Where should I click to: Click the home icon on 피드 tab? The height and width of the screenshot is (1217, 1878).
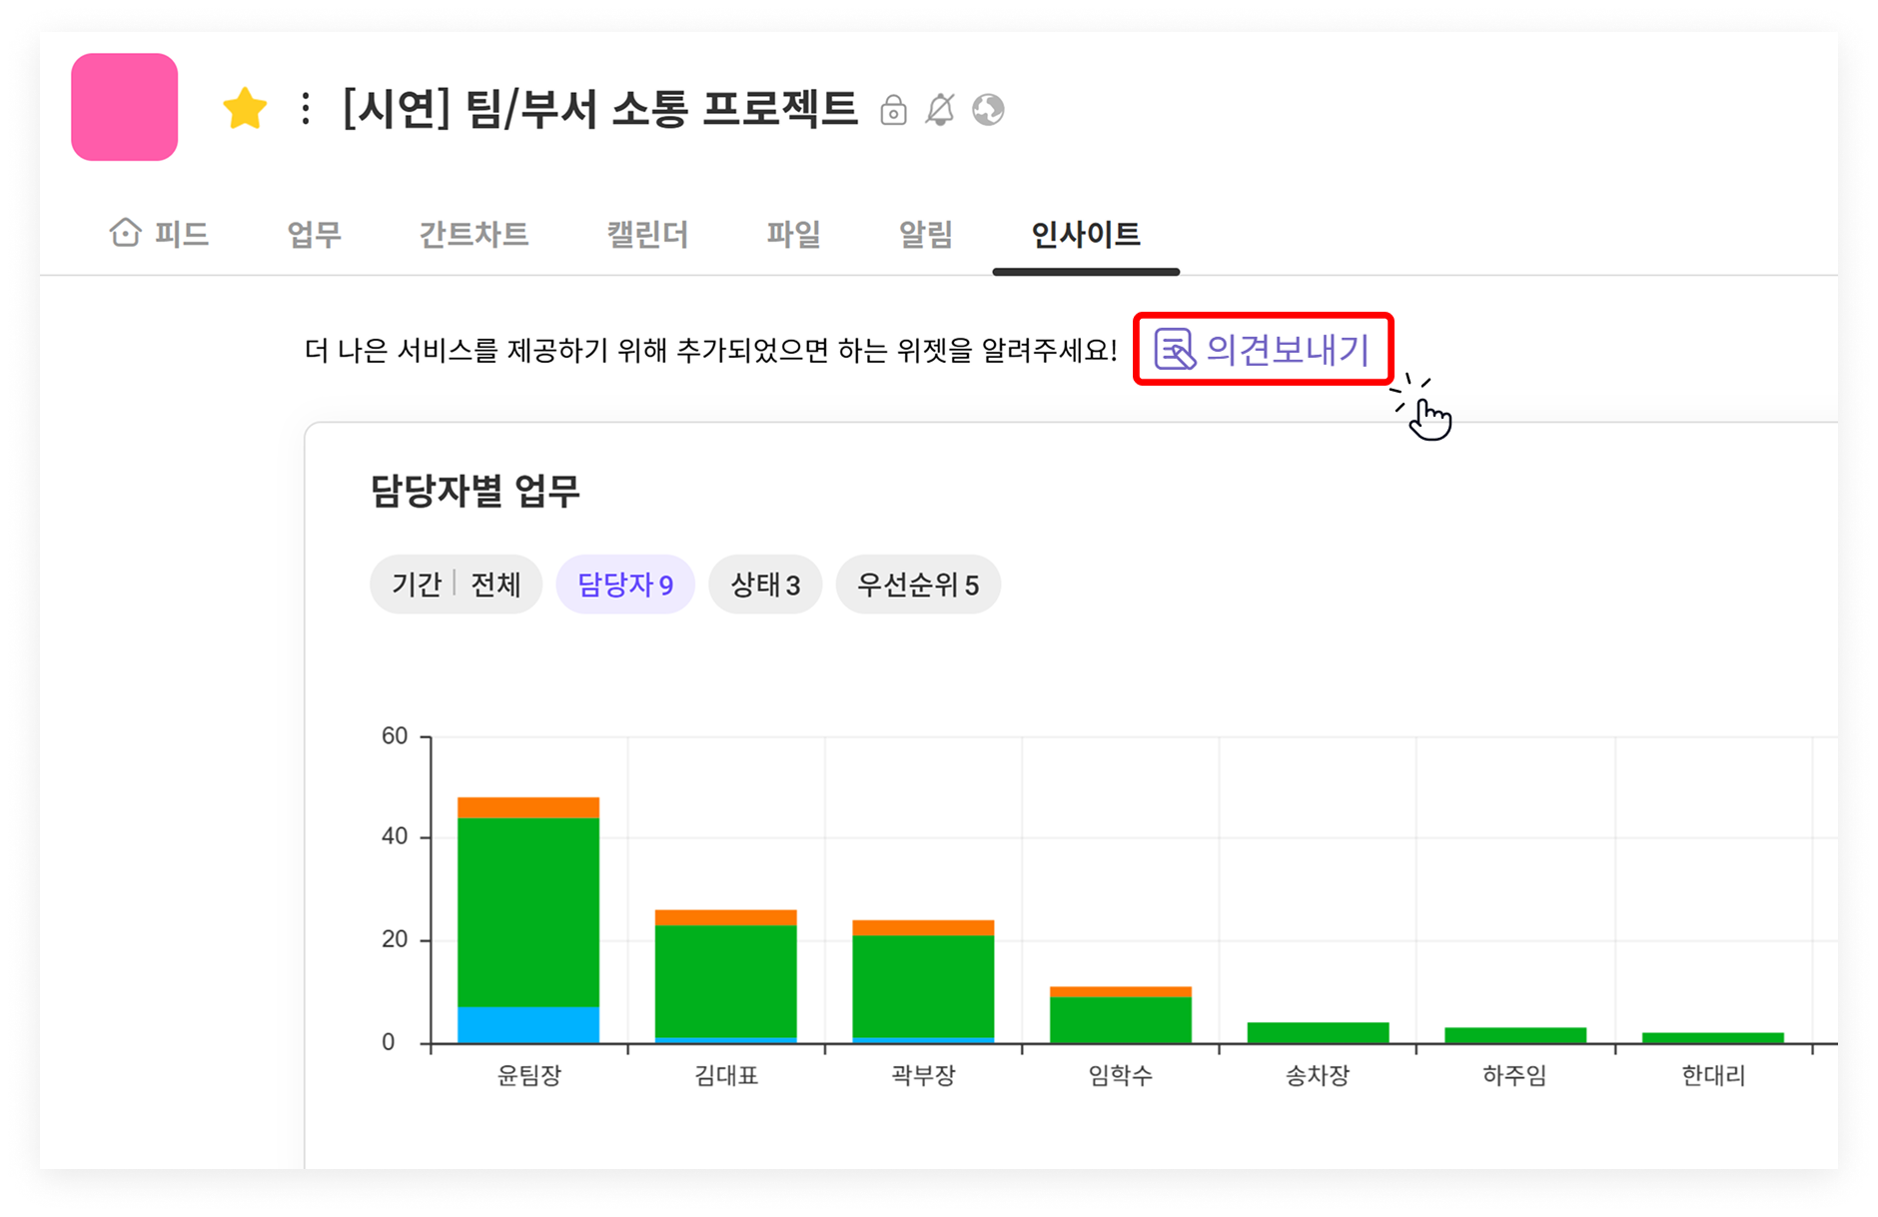point(126,233)
